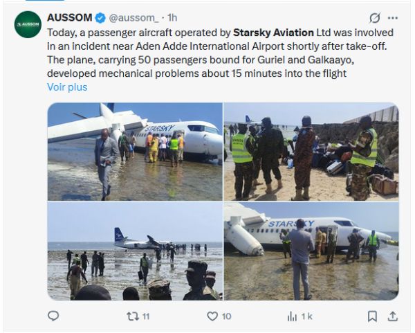Click the "1 k" views count
The width and height of the screenshot is (415, 333).
[305, 316]
